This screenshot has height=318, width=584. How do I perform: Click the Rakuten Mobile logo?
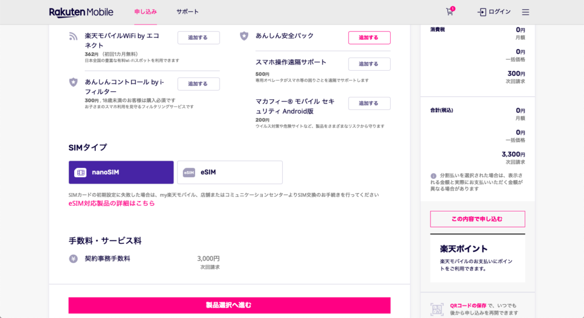tap(81, 13)
